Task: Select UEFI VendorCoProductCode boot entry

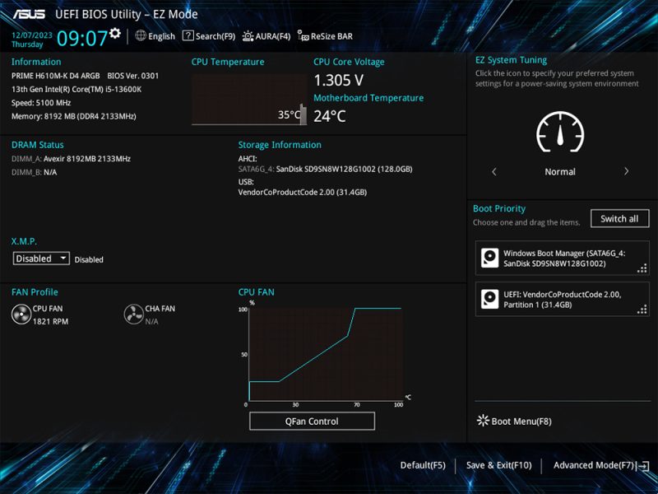Action: 563,299
